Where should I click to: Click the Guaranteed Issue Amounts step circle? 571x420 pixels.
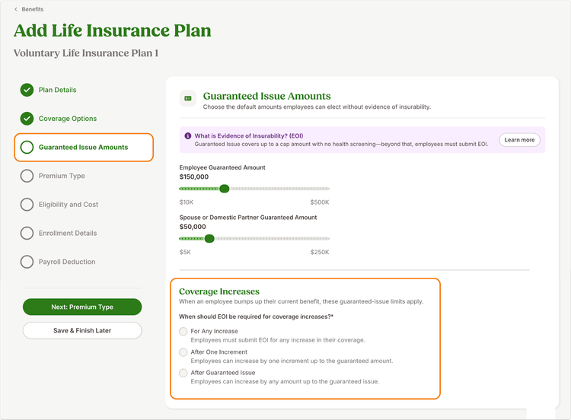pyautogui.click(x=27, y=148)
